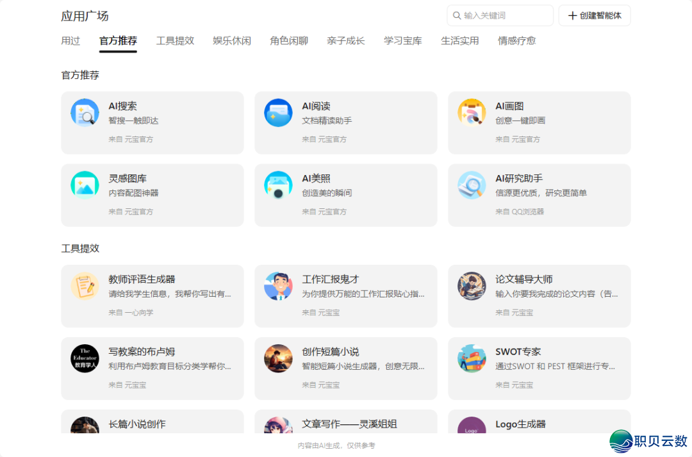Image resolution: width=692 pixels, height=457 pixels.
Task: Switch to the 亲子成长 tab
Action: 346,40
